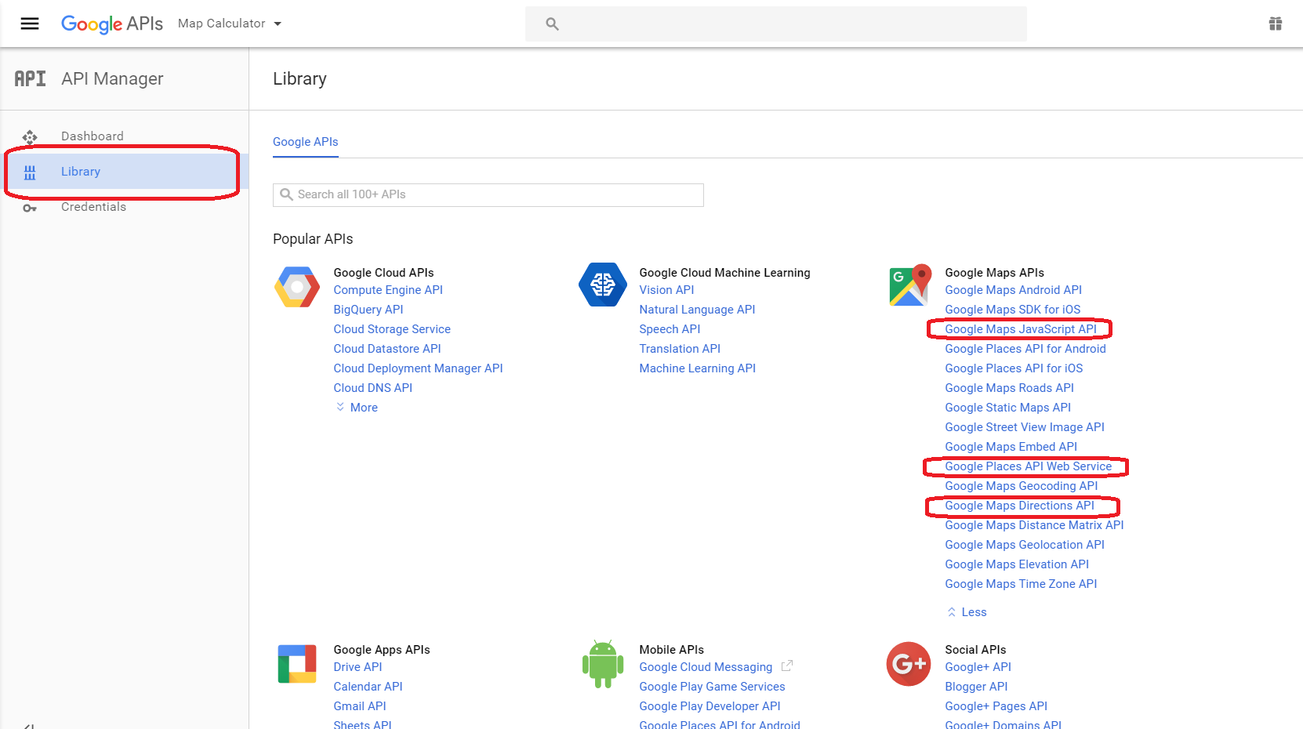Open Cloud Datastore API link

click(387, 349)
